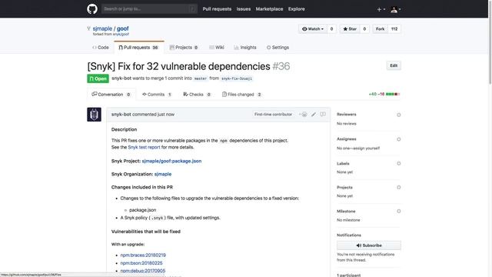Open Issues in top navigation
Image resolution: width=492 pixels, height=277 pixels.
tap(244, 8)
